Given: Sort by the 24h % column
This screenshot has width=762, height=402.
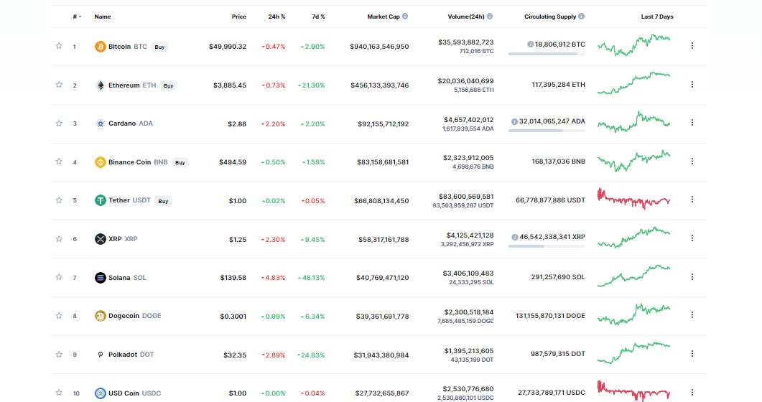Looking at the screenshot, I should click(x=277, y=17).
